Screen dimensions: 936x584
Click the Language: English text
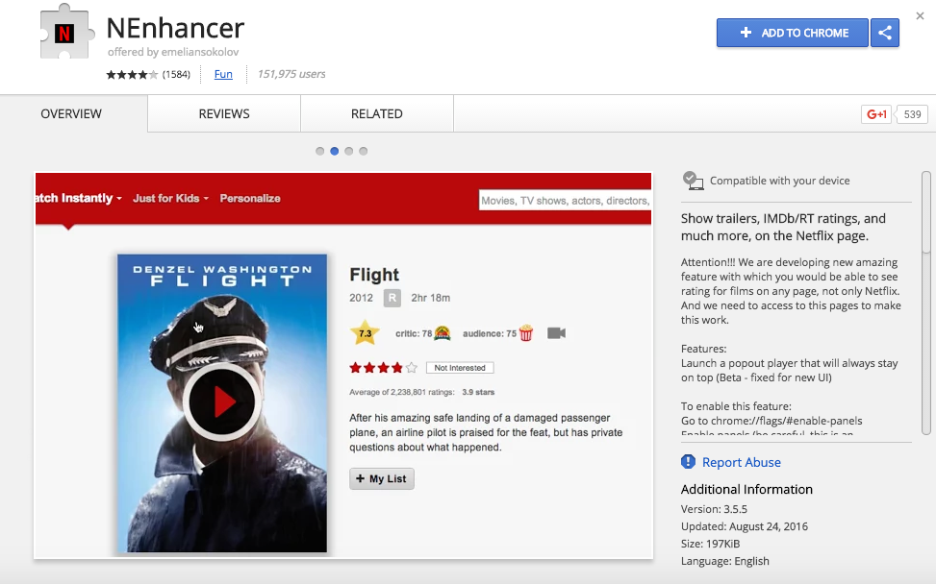tap(725, 561)
